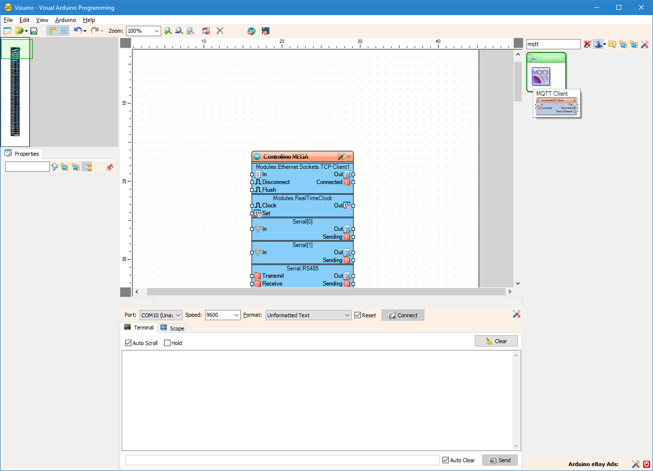Click the Send button
This screenshot has width=653, height=471.
coord(500,460)
